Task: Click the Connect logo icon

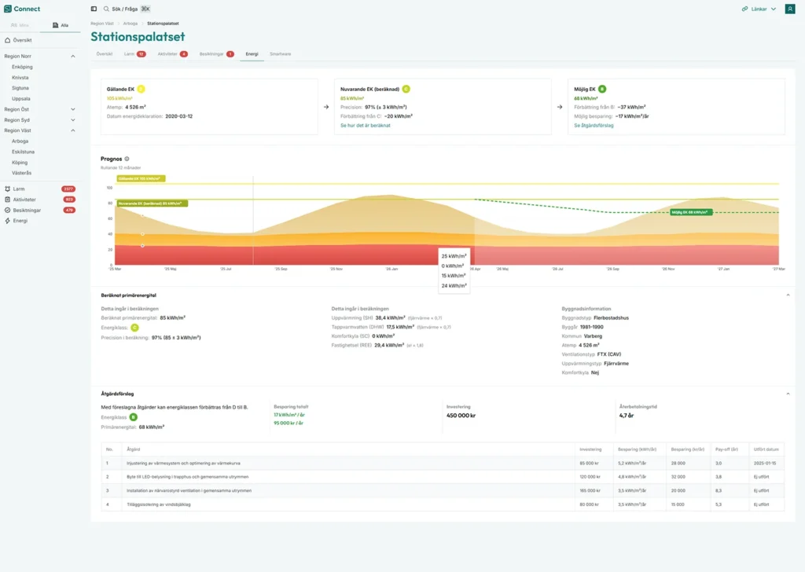Action: tap(7, 9)
